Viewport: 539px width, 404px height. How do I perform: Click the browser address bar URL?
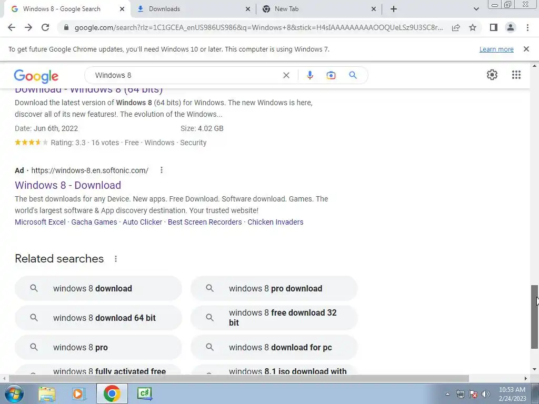pyautogui.click(x=258, y=27)
